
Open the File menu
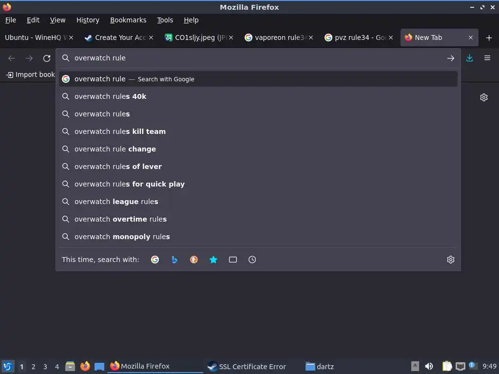coord(11,20)
